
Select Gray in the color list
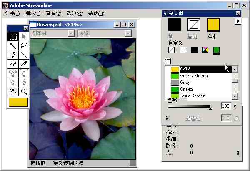tap(198, 83)
